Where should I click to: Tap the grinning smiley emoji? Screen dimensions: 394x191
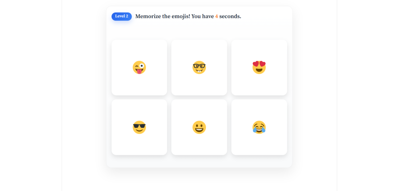[199, 127]
